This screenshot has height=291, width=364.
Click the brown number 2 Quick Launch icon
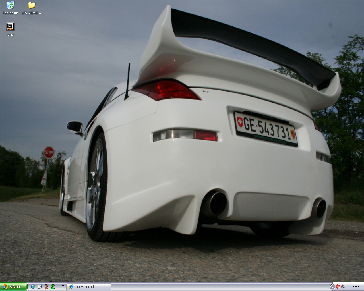[x=46, y=287]
